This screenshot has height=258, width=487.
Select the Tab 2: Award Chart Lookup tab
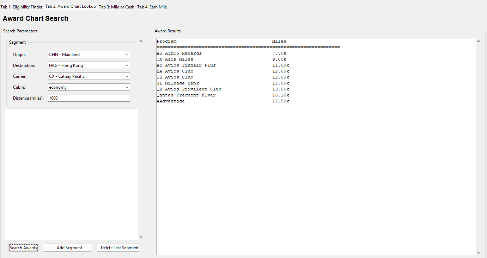point(70,6)
